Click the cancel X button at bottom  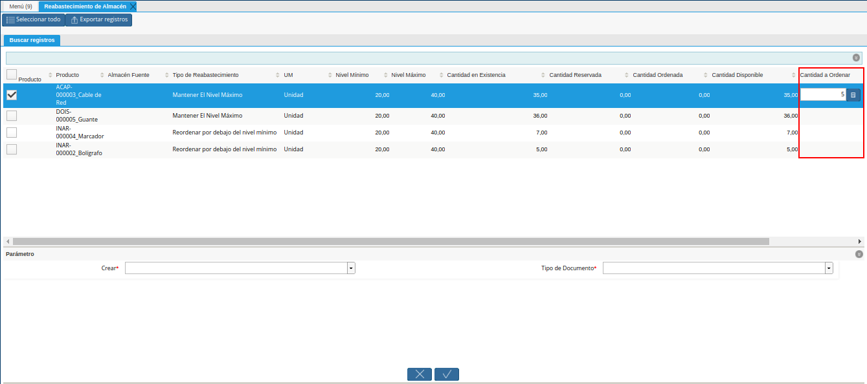click(x=419, y=374)
